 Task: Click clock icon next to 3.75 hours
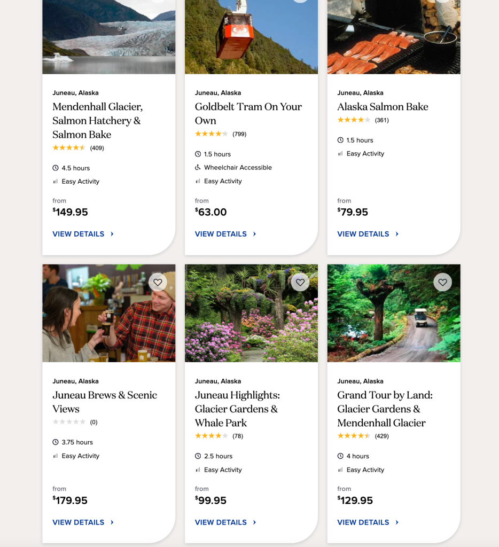[56, 442]
